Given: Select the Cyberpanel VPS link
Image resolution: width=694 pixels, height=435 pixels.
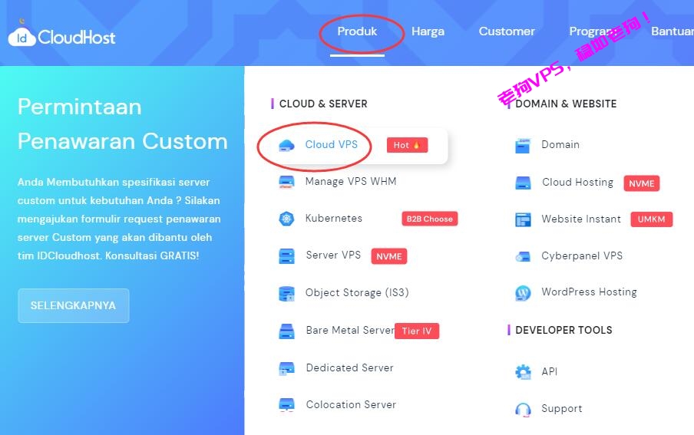Looking at the screenshot, I should point(582,256).
